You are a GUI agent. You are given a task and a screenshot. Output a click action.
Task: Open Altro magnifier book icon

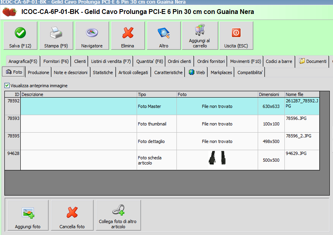point(164,33)
